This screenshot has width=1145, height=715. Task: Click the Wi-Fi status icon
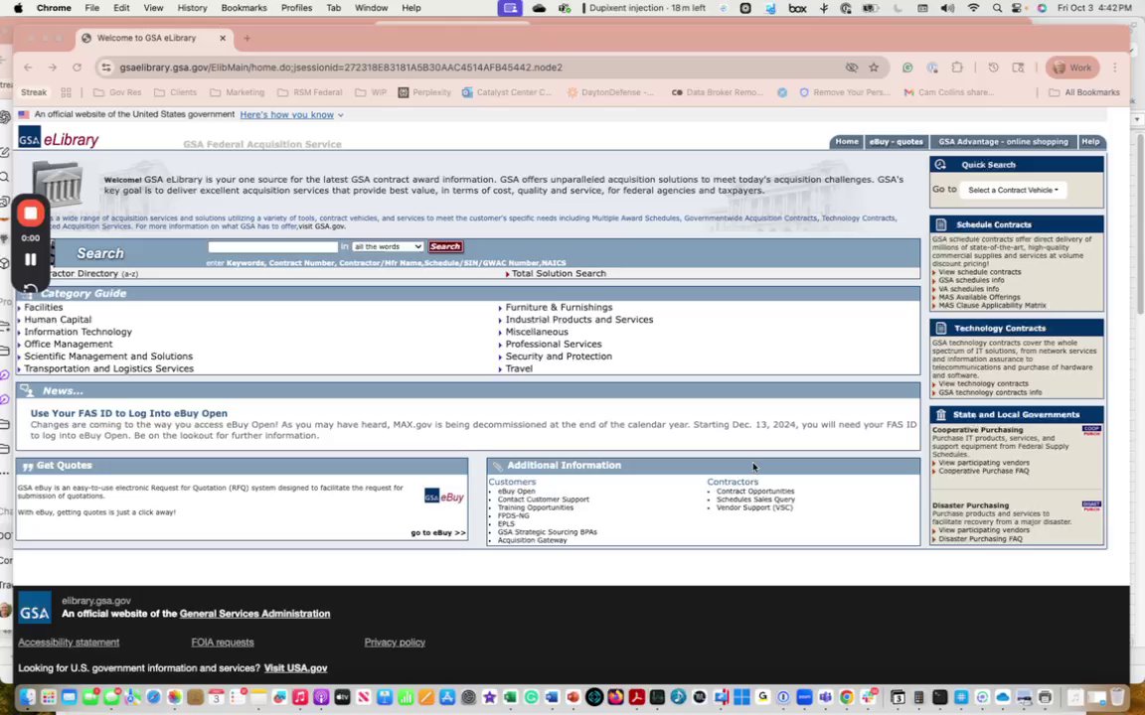point(973,8)
